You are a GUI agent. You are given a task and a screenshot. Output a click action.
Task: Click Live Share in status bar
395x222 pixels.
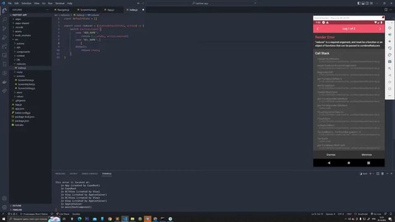tap(63, 214)
